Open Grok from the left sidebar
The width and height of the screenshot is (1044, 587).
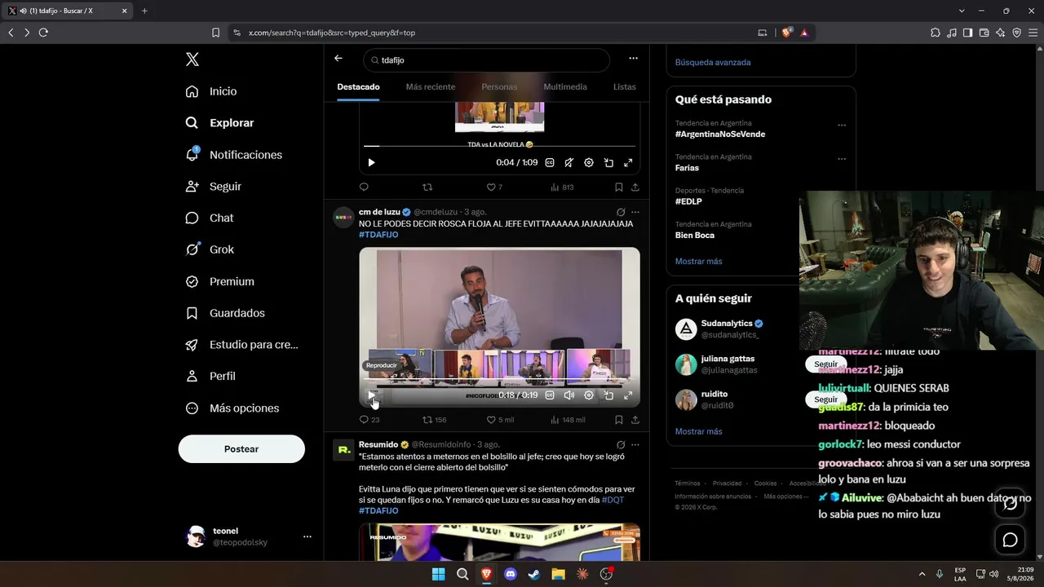pos(210,249)
